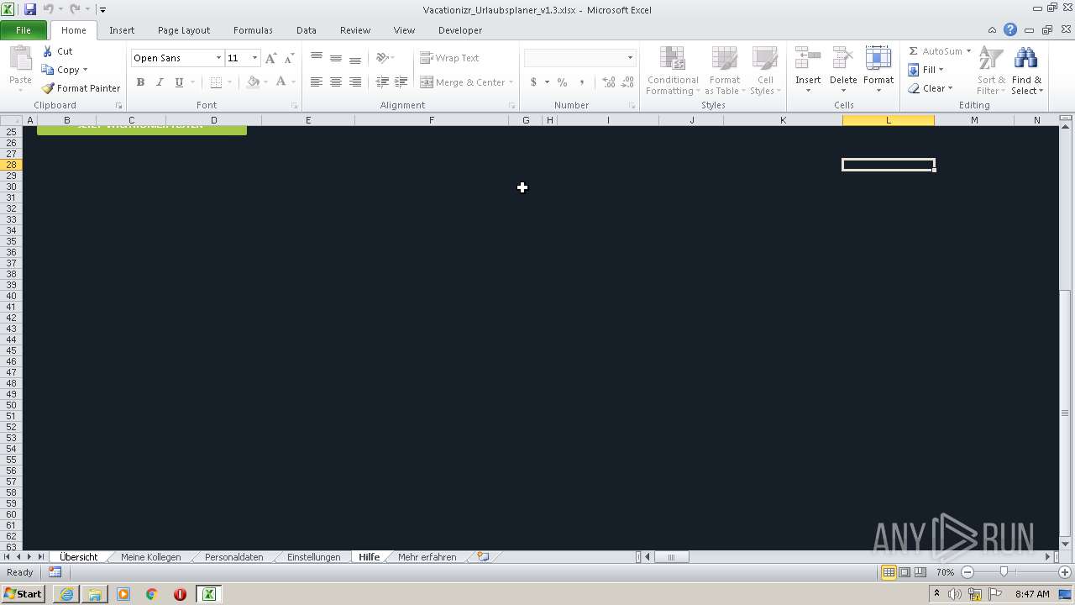
Task: Align text to the top of the cell
Action: (317, 58)
